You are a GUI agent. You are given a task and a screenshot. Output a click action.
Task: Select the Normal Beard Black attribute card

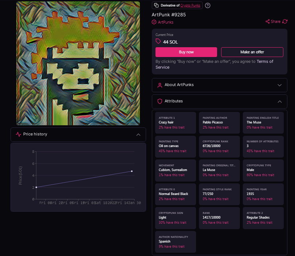pos(175,194)
